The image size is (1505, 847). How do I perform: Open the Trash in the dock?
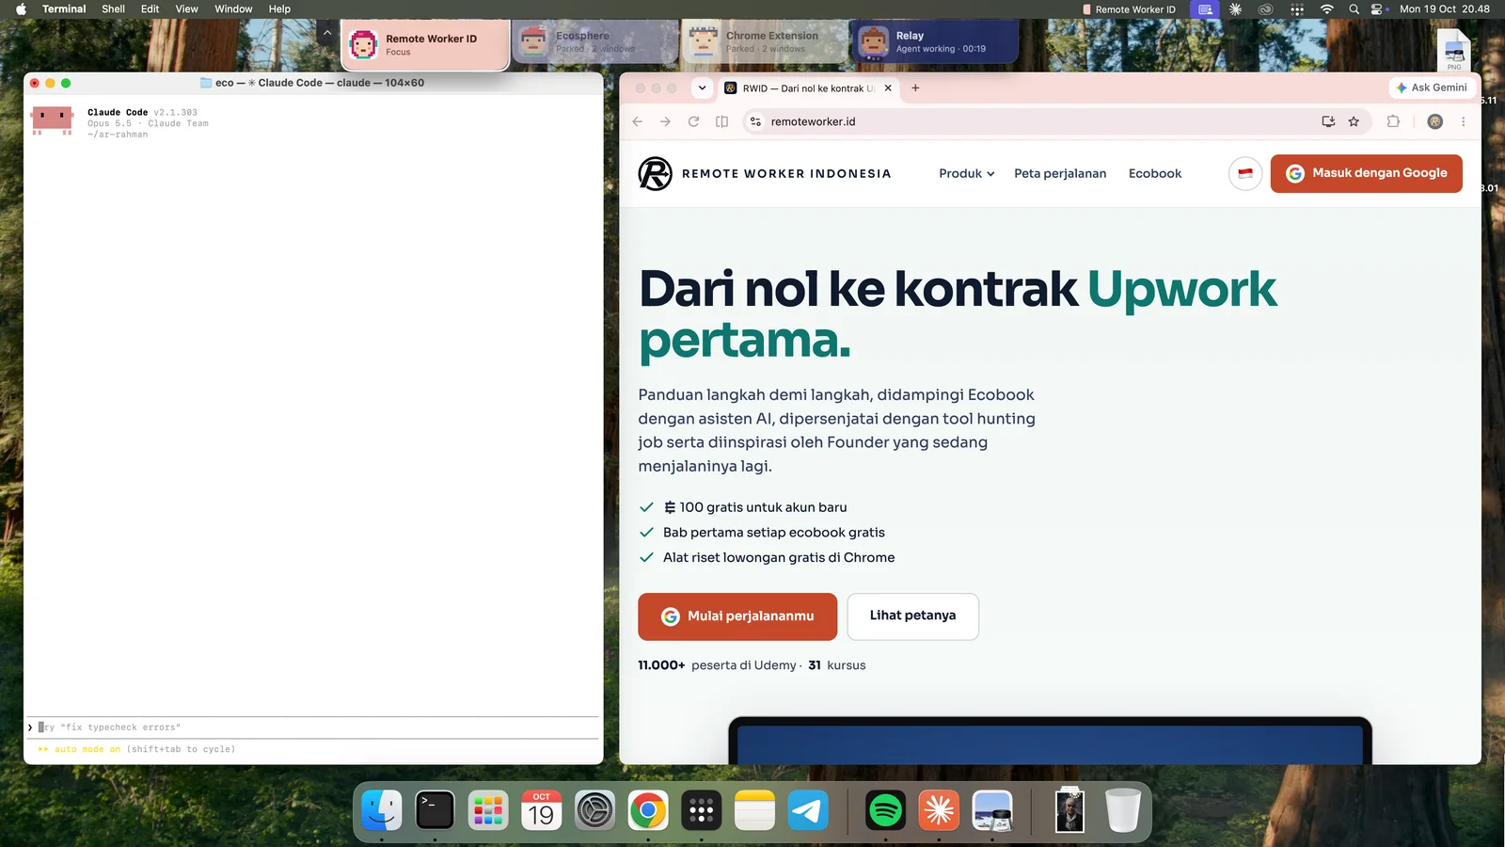click(x=1122, y=810)
